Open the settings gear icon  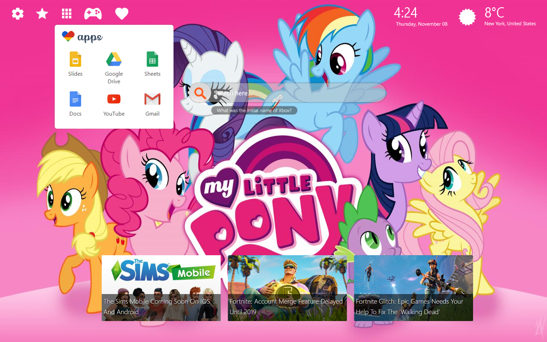pos(18,14)
